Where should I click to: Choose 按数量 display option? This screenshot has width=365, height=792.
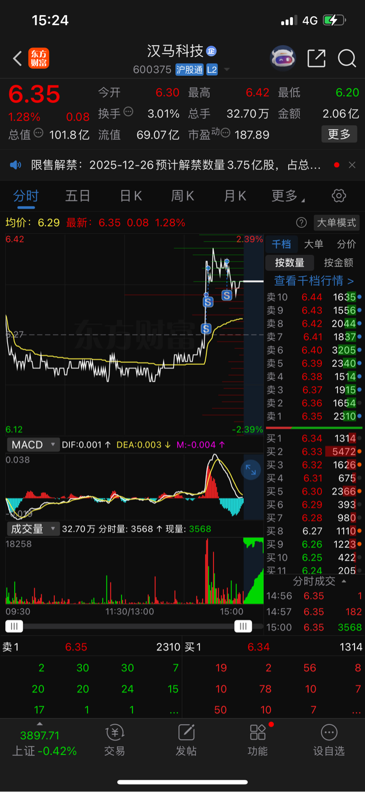(290, 262)
